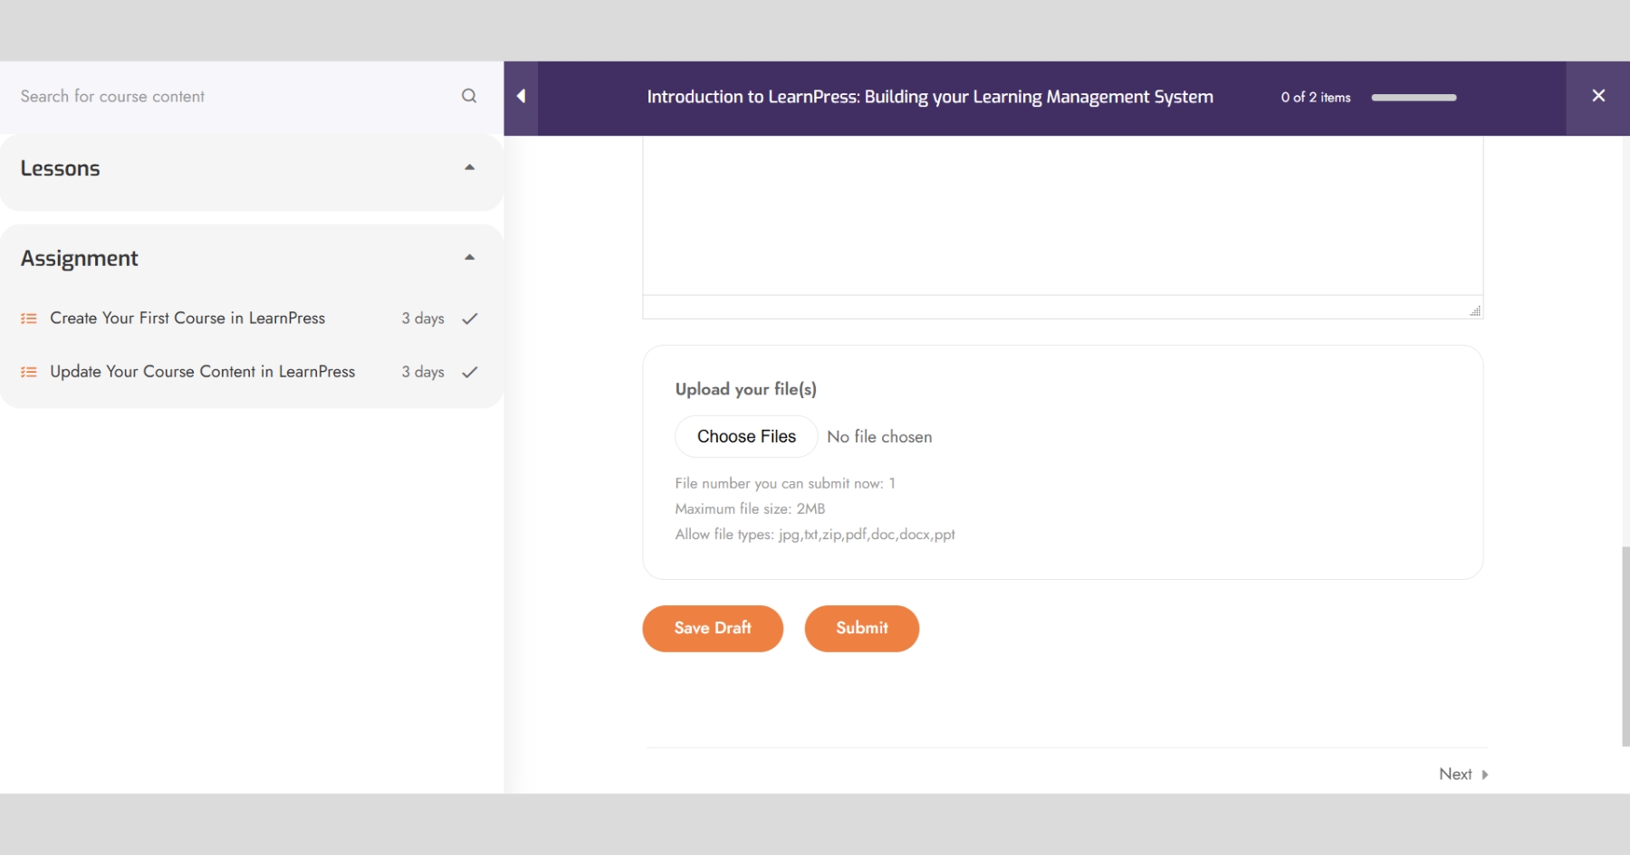
Task: Open Create Your First Course in LearnPress
Action: [187, 318]
